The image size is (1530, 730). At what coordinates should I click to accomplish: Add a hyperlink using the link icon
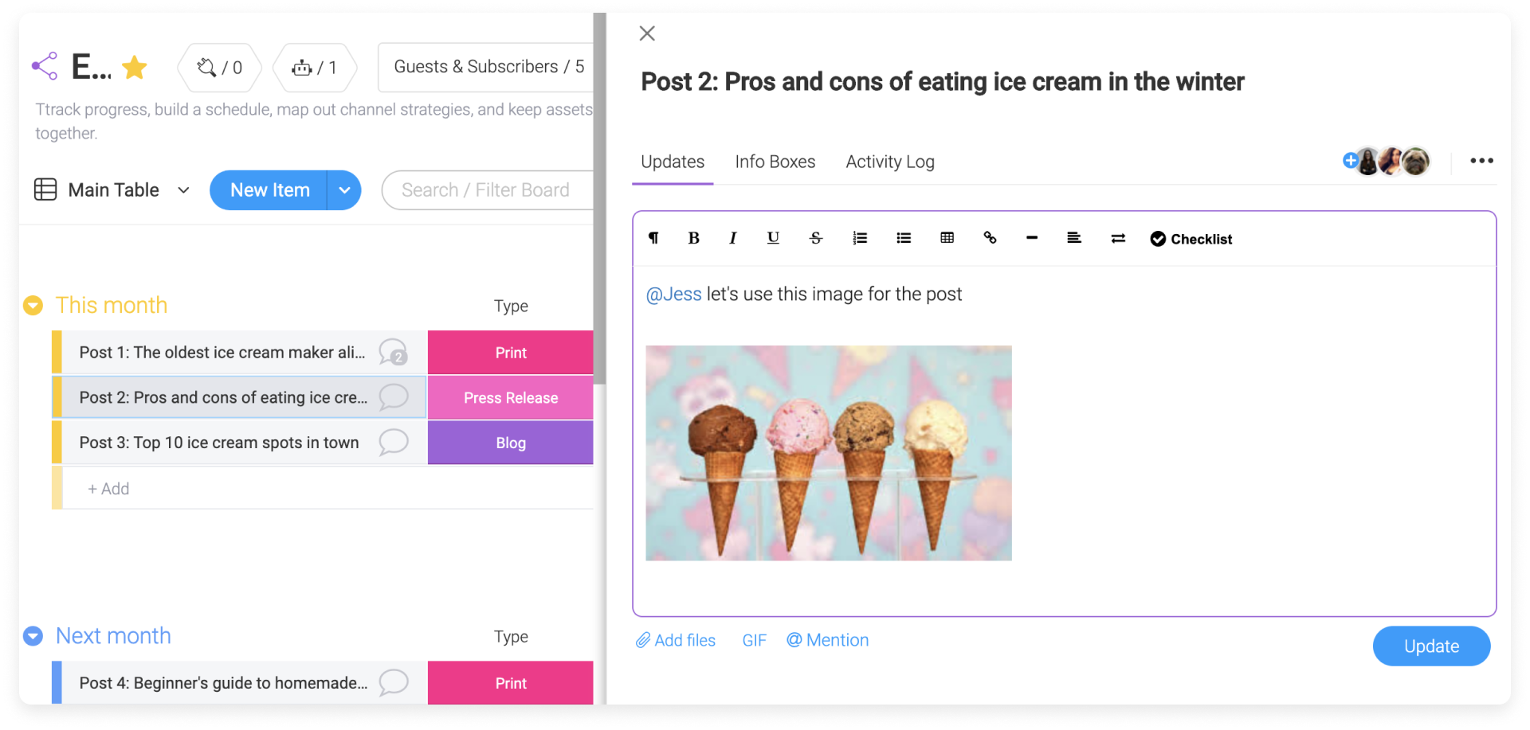[990, 237]
